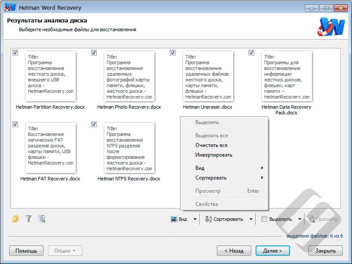Image resolution: width=352 pixels, height=264 pixels.
Task: Expand the Сортировать submenu arrow in context menu
Action: (x=262, y=178)
